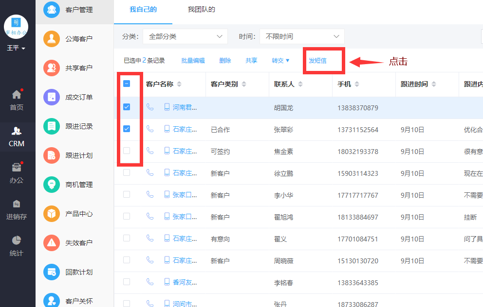This screenshot has height=307, width=483.
Task: Click phone number 13731152564
Action: tap(358, 130)
